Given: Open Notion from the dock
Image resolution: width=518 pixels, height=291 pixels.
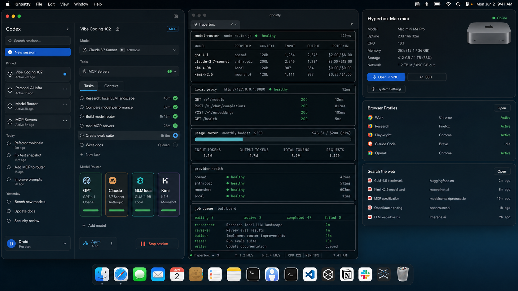Looking at the screenshot, I should tap(347, 274).
